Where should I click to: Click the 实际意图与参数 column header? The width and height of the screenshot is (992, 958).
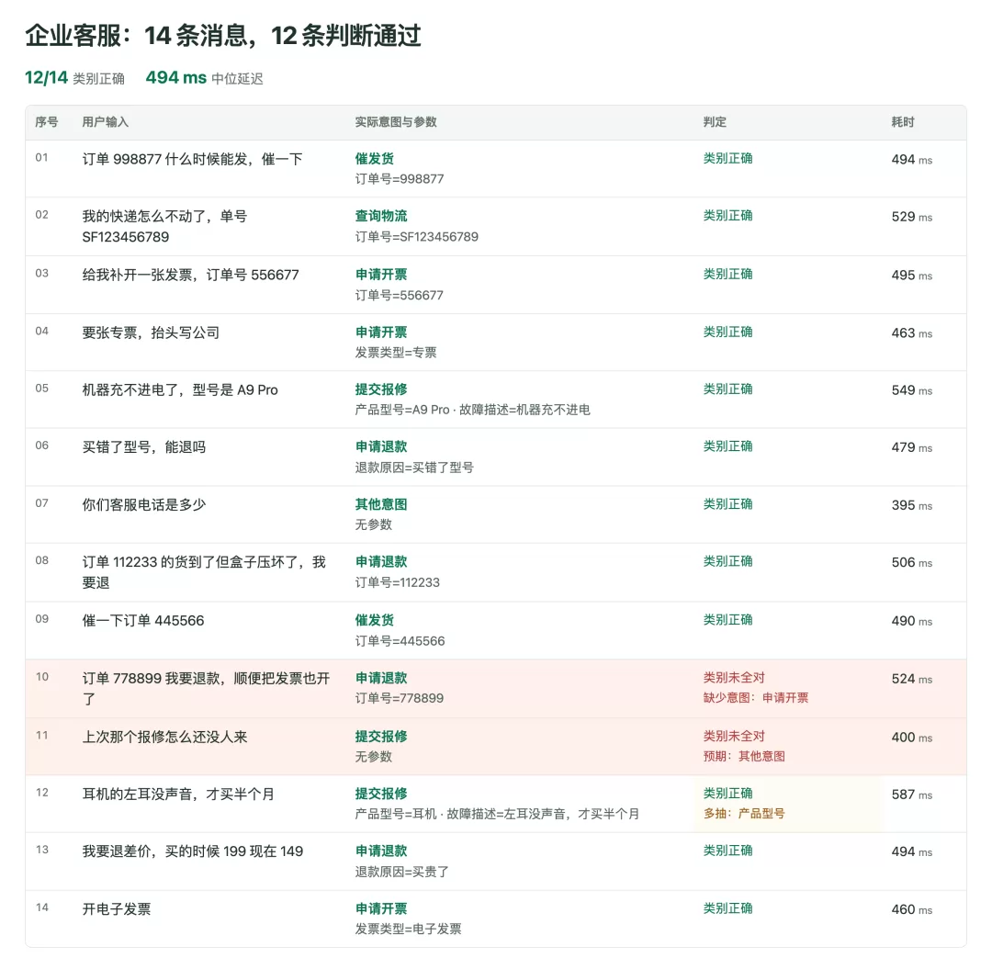pyautogui.click(x=395, y=122)
